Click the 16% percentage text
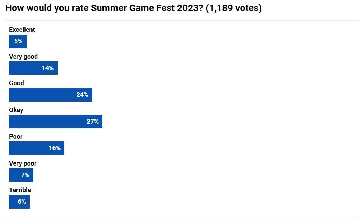This screenshot has height=219, width=362. coord(55,148)
